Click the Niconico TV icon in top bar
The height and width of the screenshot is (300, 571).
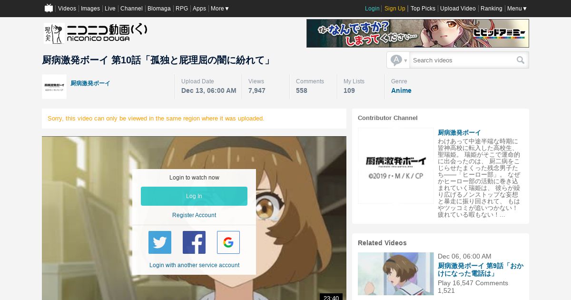[49, 8]
